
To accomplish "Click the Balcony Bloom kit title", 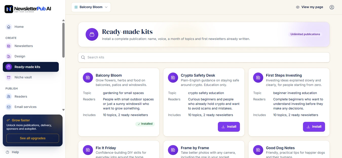I will pyautogui.click(x=109, y=75).
